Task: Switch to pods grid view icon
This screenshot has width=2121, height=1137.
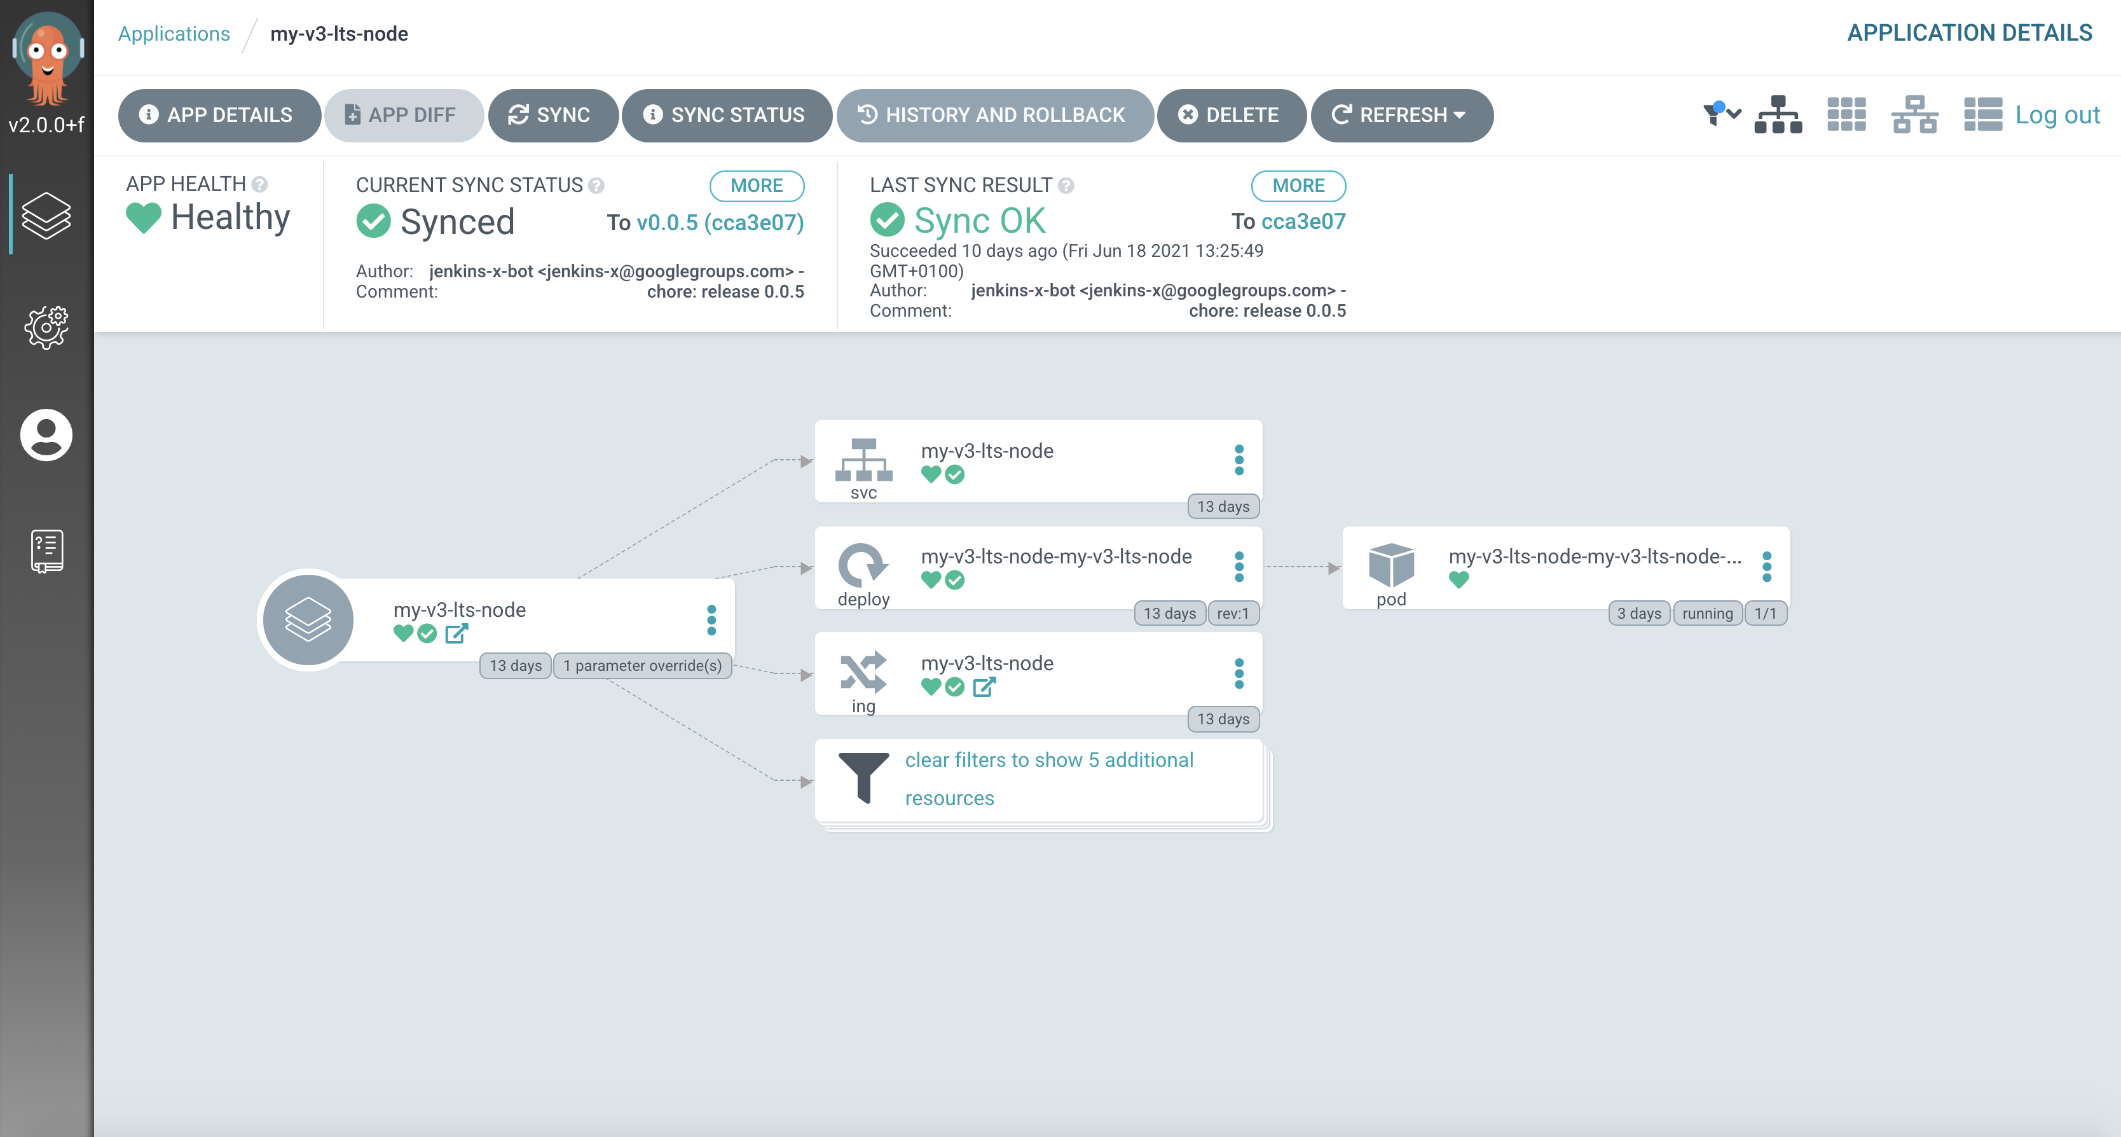Action: click(1846, 114)
